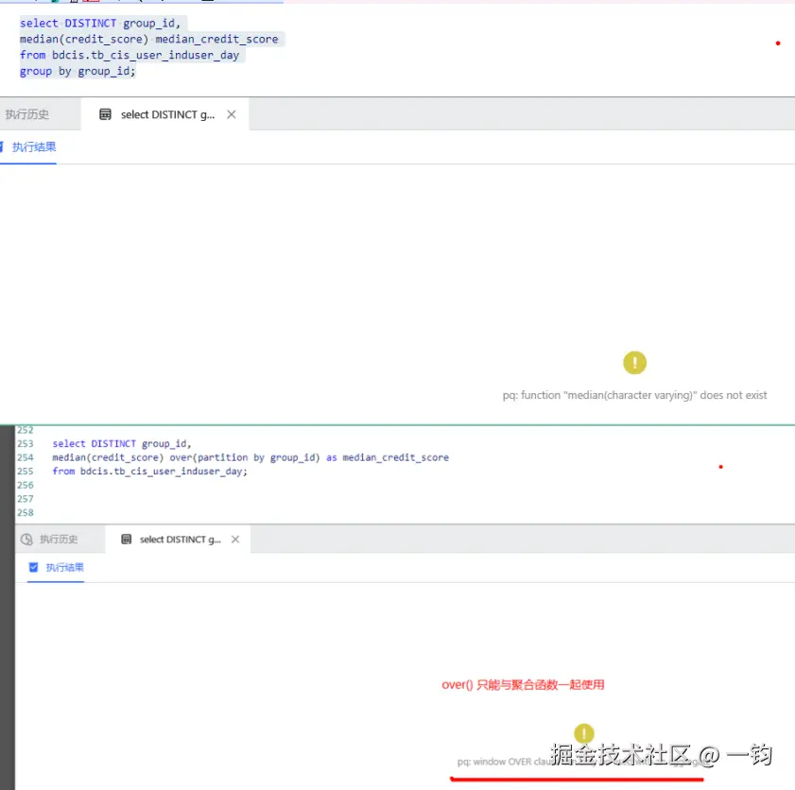Click the 'median(character varying) does not exist' error text
Viewport: 795px width, 790px height.
634,395
